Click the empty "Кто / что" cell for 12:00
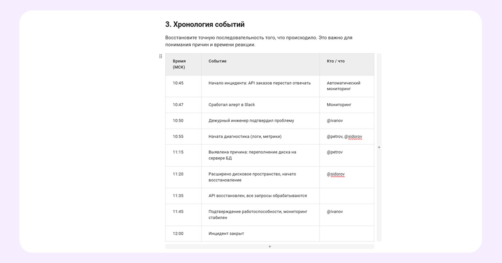This screenshot has height=263, width=502. pyautogui.click(x=346, y=234)
